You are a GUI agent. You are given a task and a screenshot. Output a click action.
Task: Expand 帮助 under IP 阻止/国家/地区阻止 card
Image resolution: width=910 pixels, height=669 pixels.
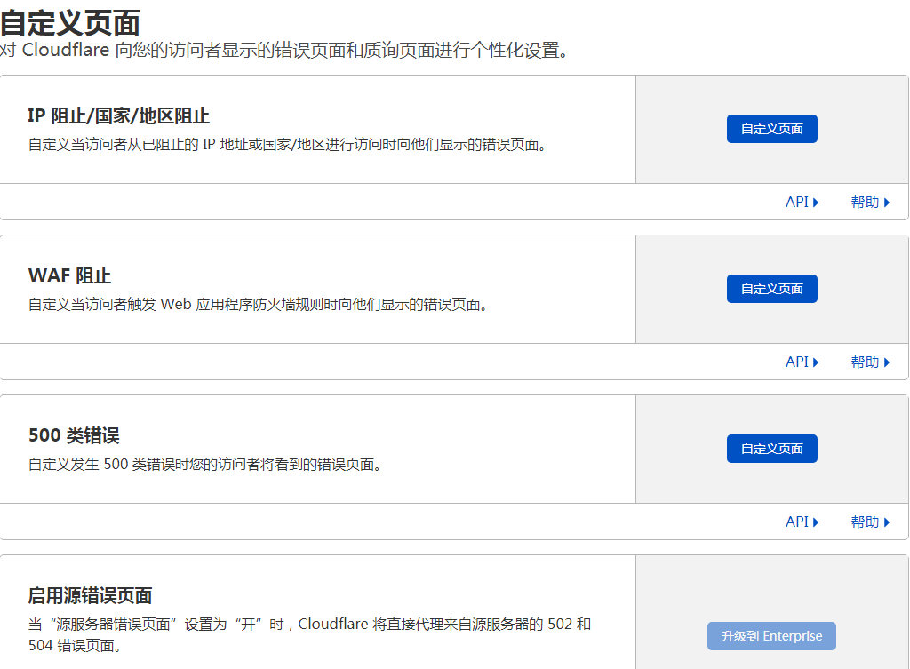point(870,202)
